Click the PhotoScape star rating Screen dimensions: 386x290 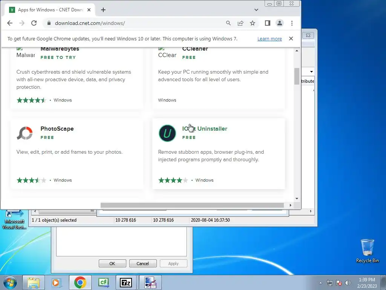click(x=31, y=180)
